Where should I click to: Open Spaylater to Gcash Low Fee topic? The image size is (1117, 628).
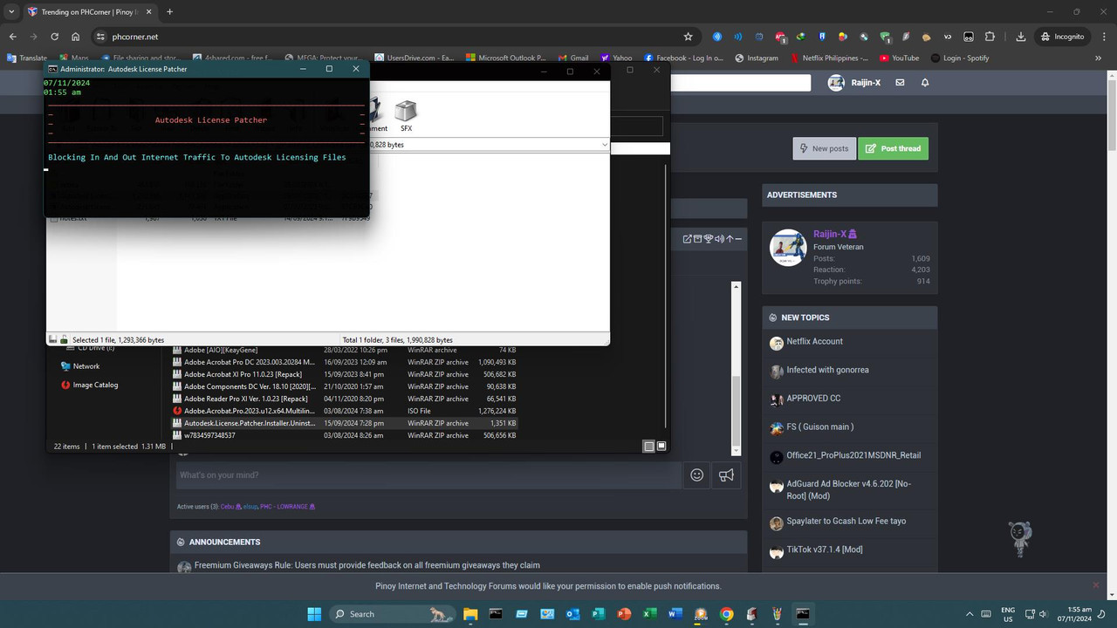(x=846, y=521)
